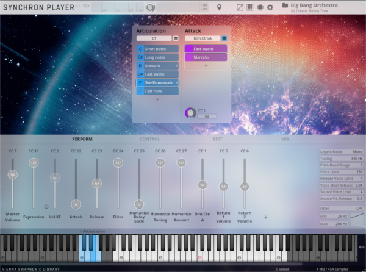Add attack slot with plus under Marcato
The image size is (366, 272).
click(x=206, y=66)
